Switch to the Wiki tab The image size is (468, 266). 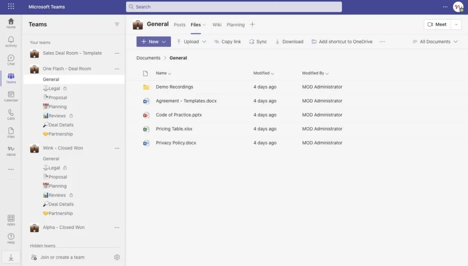click(217, 25)
